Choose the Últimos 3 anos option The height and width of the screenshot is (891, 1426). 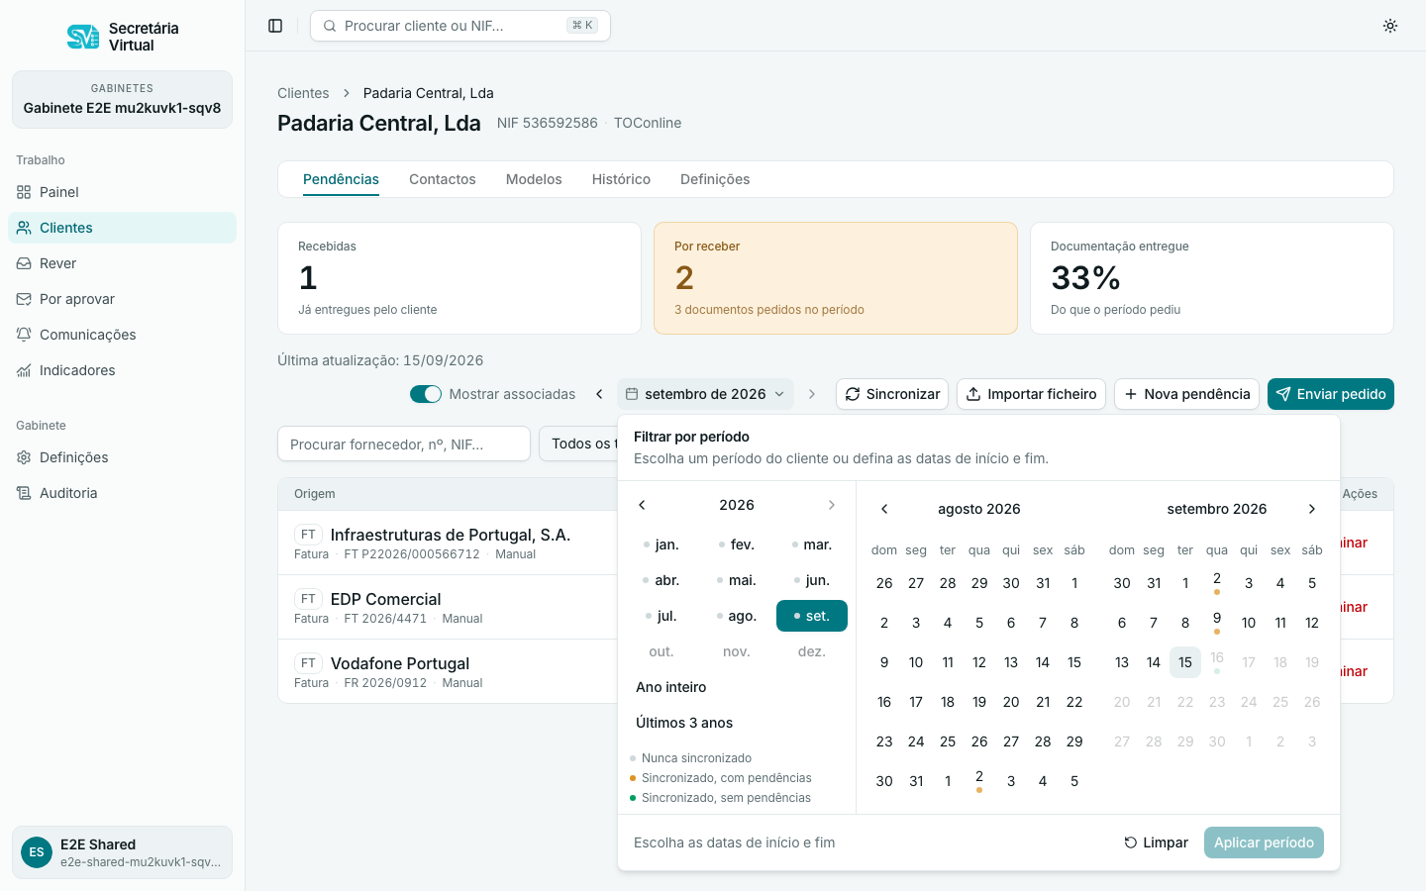(x=737, y=723)
